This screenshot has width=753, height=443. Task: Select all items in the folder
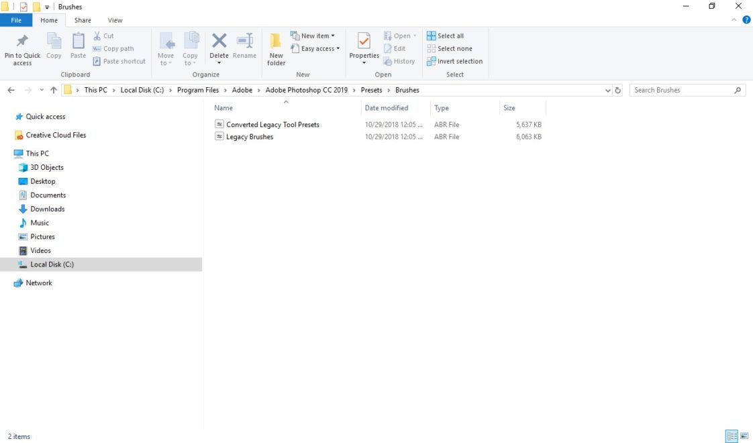point(446,35)
